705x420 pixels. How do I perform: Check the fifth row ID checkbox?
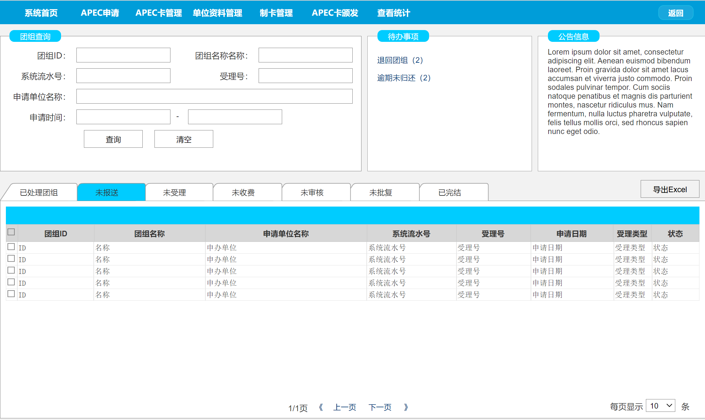(11, 294)
